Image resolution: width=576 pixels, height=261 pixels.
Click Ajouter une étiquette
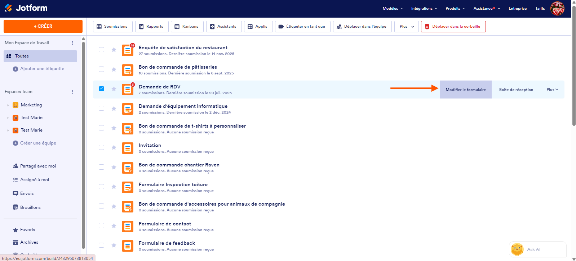39,69
